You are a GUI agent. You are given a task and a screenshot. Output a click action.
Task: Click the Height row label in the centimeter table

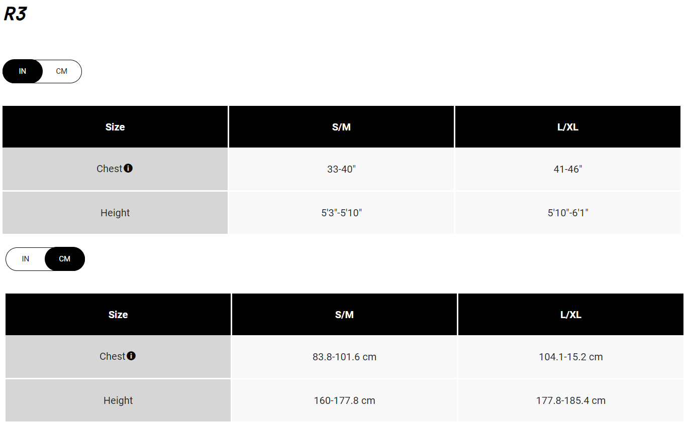(118, 400)
